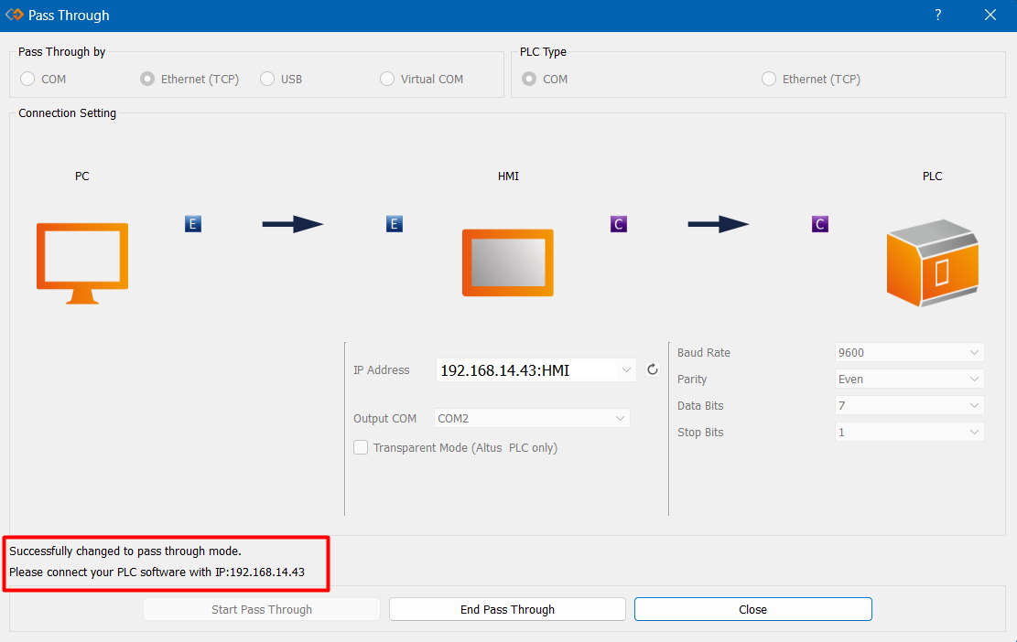Click the arrow between PC and HMI
This screenshot has height=642, width=1017.
click(x=293, y=224)
